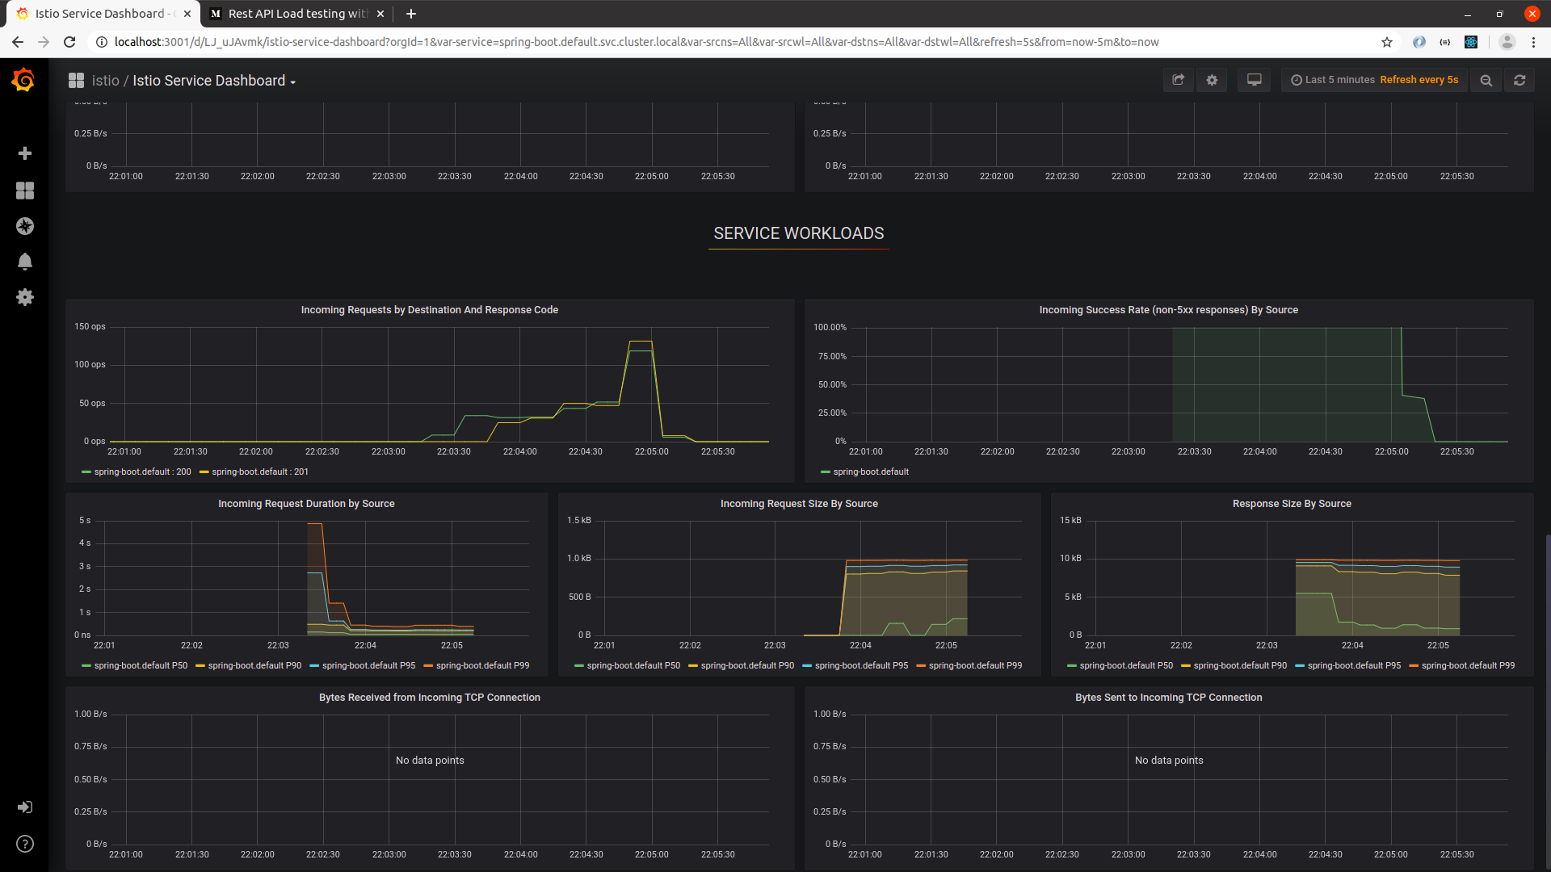The image size is (1551, 872).
Task: Open Alerting bell icon in sidebar
Action: (25, 262)
